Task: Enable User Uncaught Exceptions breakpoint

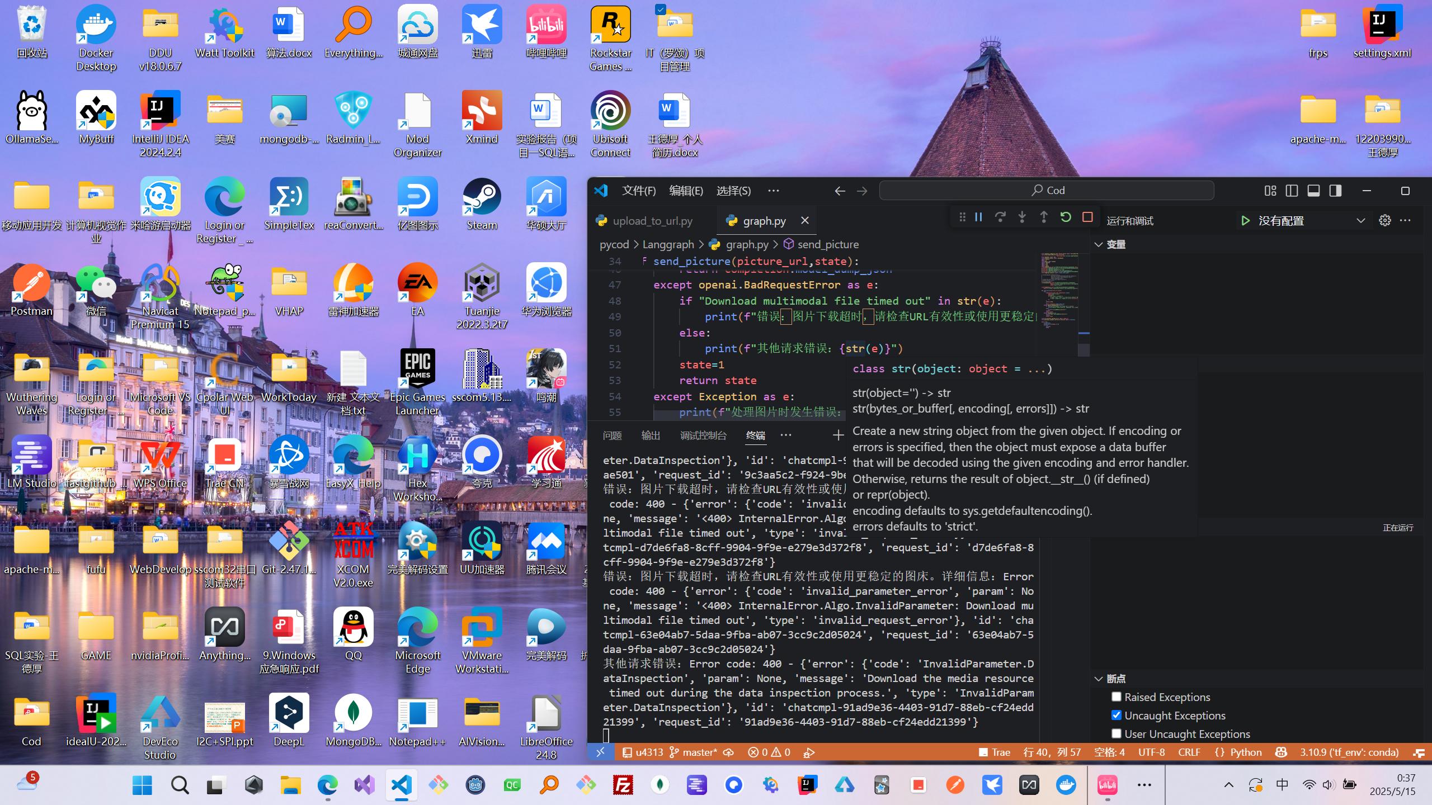Action: pyautogui.click(x=1116, y=733)
